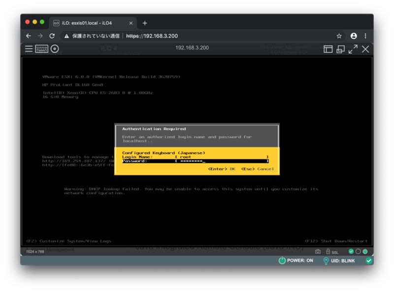394x292 pixels.
Task: Click the POWER: ON status text
Action: pos(300,260)
